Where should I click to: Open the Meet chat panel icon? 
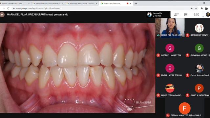186,14
